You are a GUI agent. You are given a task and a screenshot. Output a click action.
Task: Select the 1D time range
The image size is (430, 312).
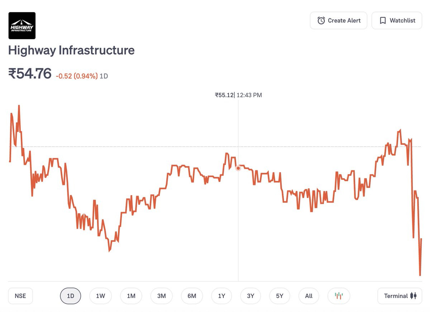71,296
